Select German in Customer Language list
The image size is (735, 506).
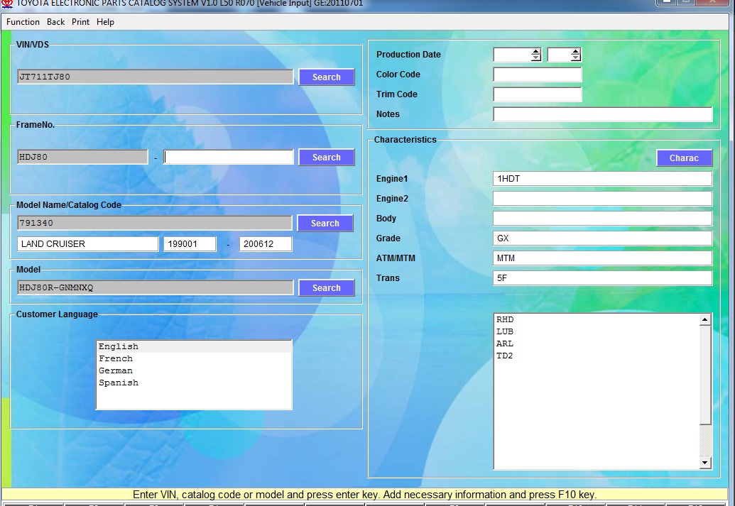pos(194,371)
